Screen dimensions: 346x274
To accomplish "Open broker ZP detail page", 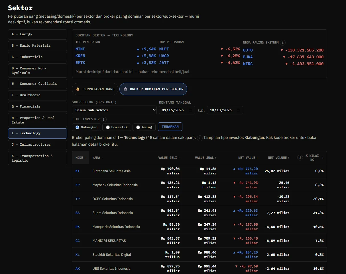I will coord(78,185).
